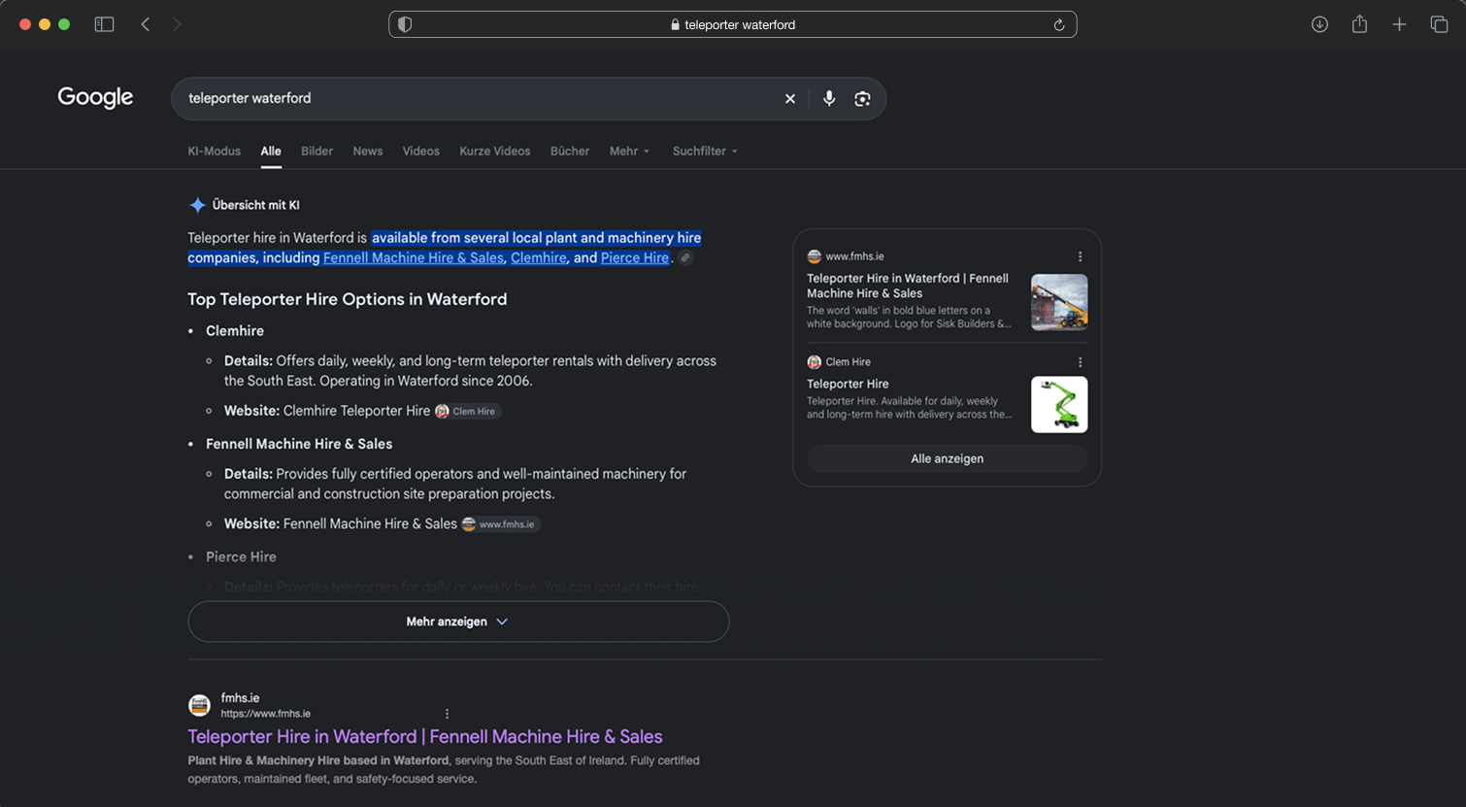
Task: Search by image with Google Lens
Action: (x=862, y=98)
